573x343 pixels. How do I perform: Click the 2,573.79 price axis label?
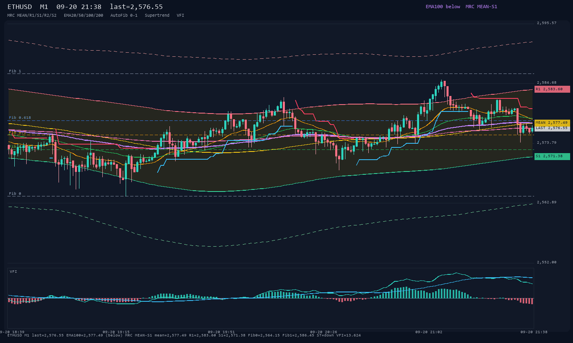tap(547, 143)
